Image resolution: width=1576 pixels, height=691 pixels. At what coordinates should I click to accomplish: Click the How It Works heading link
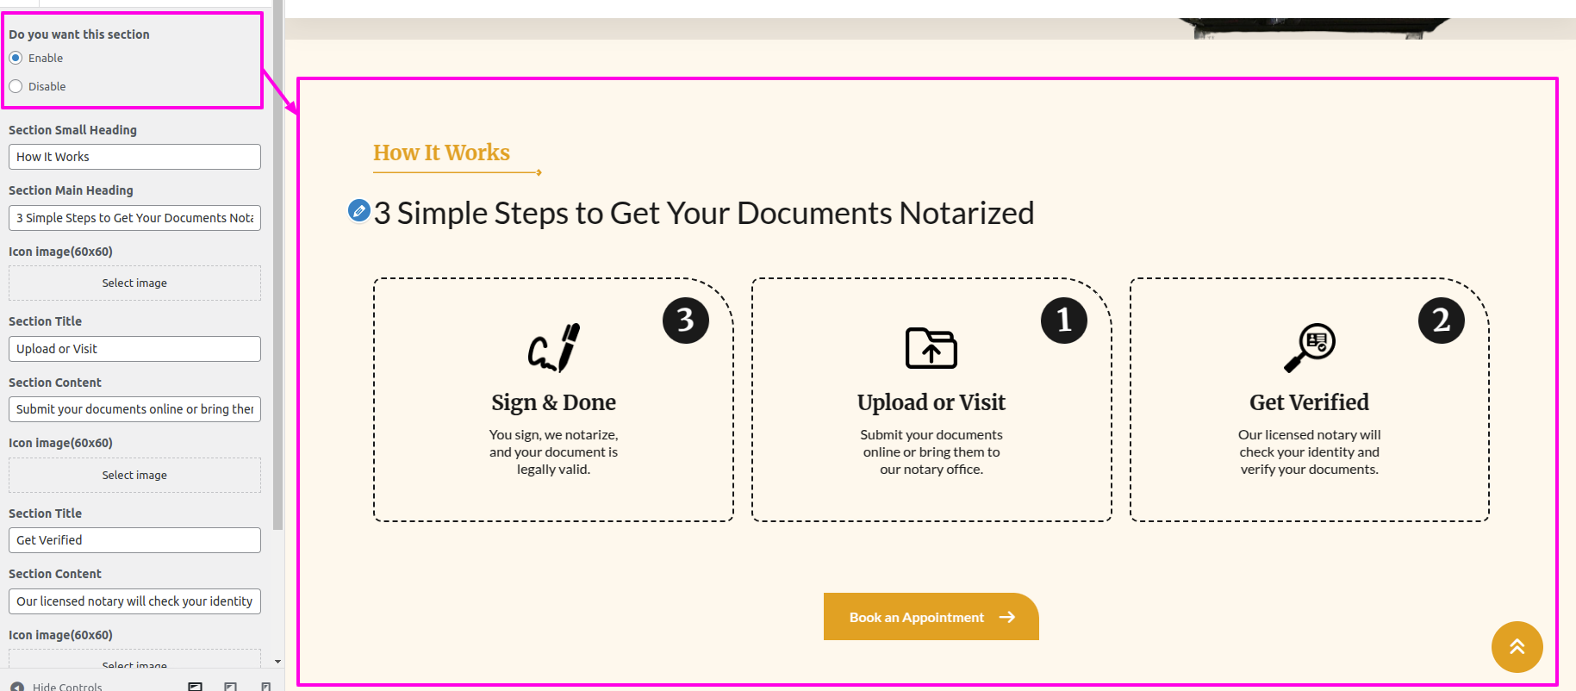(441, 153)
